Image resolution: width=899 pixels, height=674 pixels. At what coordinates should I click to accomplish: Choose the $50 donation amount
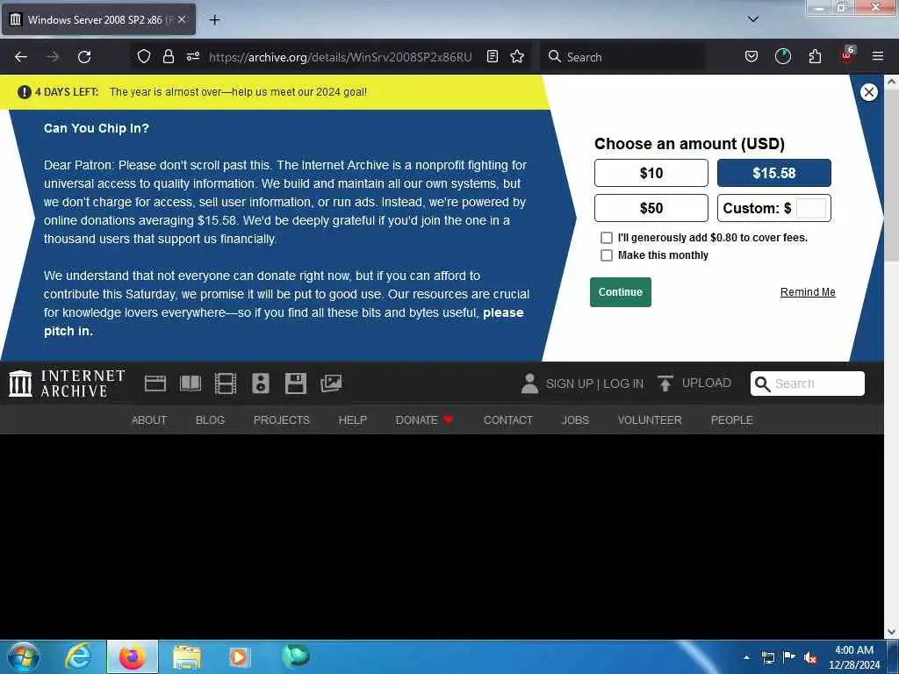point(651,208)
